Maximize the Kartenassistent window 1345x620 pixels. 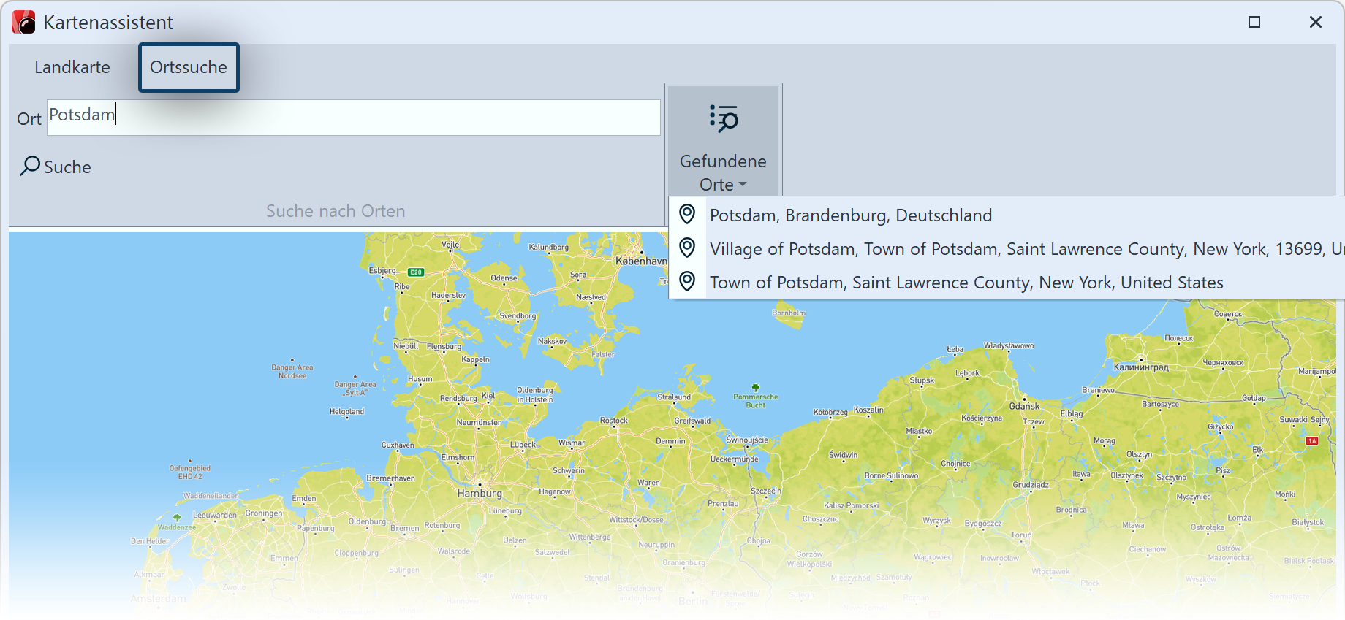tap(1254, 23)
